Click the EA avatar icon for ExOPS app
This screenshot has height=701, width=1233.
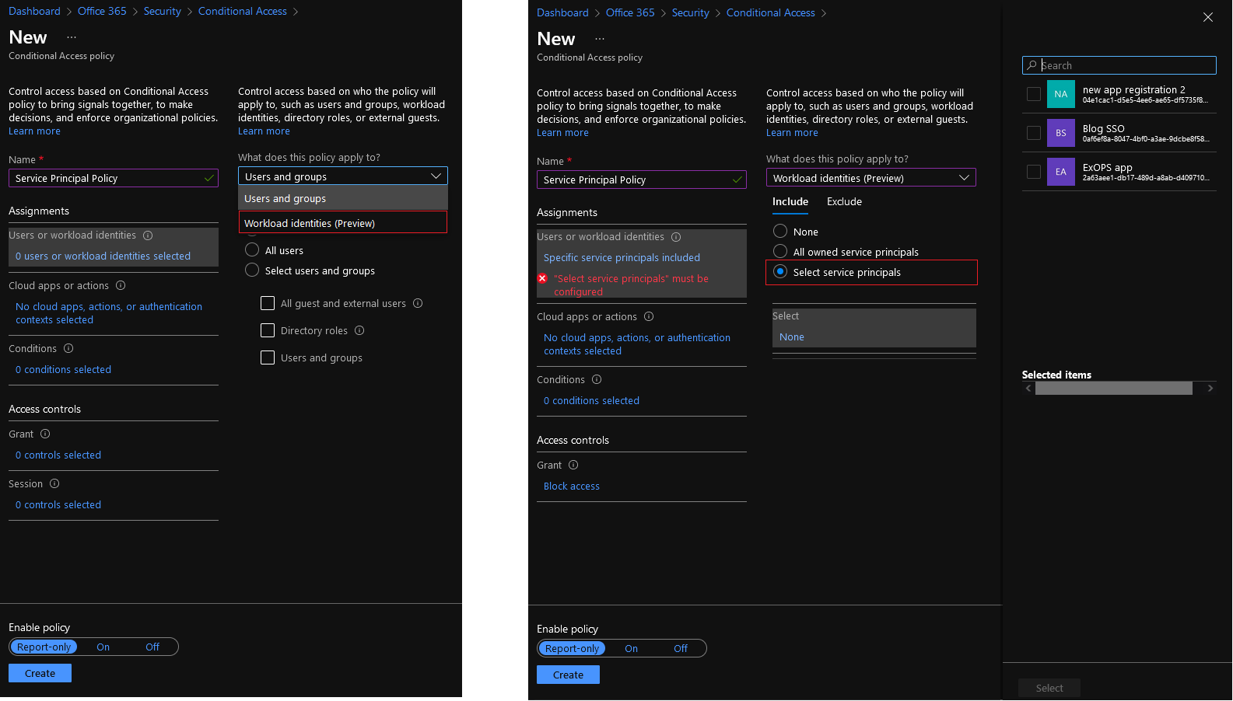1060,172
